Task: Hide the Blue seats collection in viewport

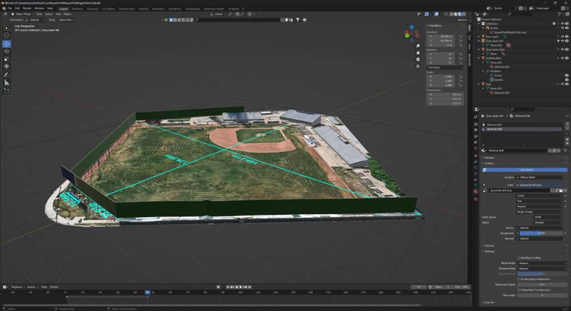Action: [562, 37]
